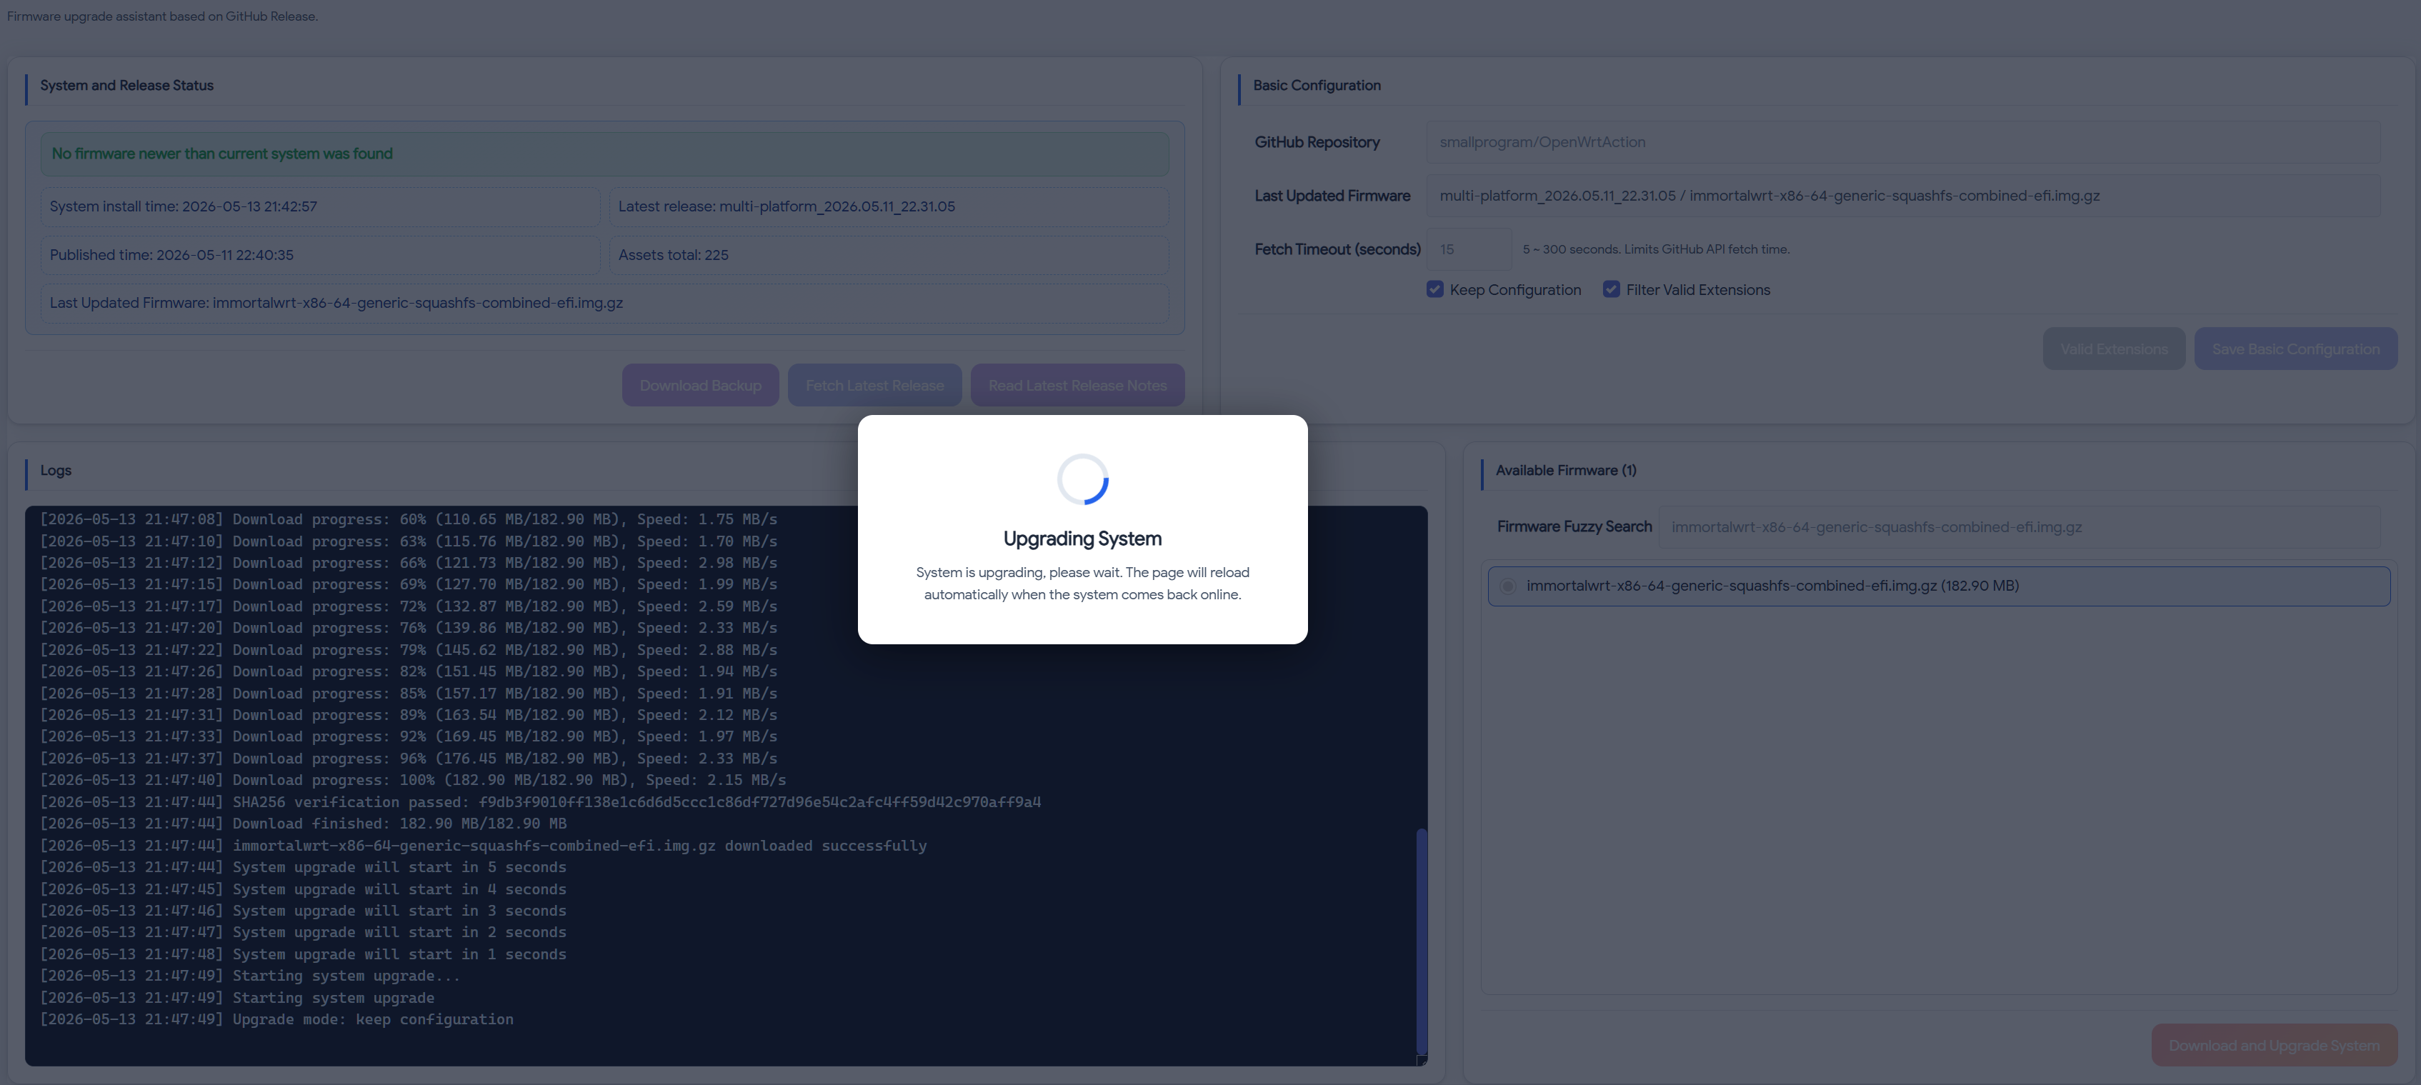Viewport: 2421px width, 1085px height.
Task: Click the Fetch Timeout seconds field
Action: [x=1469, y=249]
